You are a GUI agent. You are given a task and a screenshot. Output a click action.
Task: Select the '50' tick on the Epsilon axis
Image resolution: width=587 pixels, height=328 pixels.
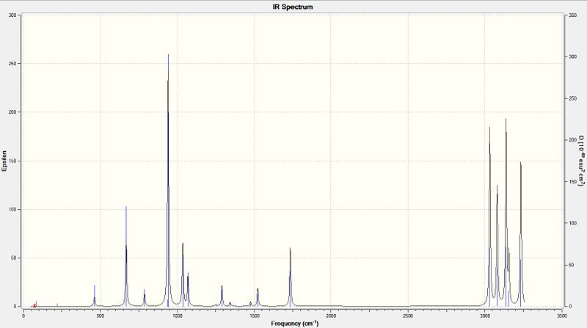[14, 258]
